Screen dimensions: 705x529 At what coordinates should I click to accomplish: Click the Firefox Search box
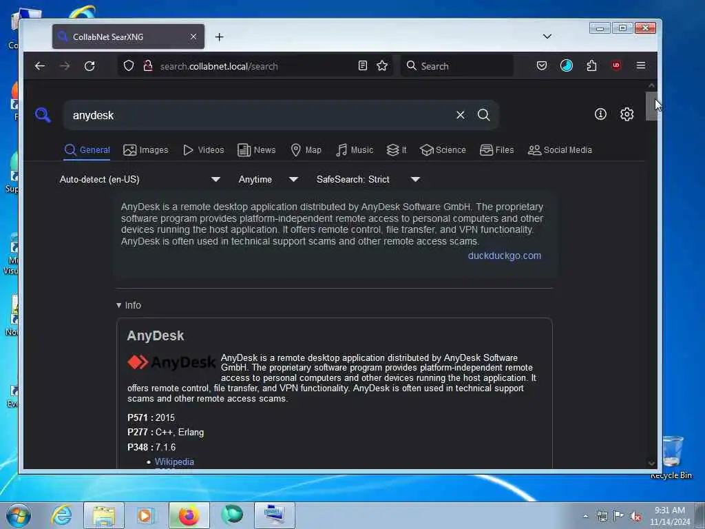click(457, 66)
